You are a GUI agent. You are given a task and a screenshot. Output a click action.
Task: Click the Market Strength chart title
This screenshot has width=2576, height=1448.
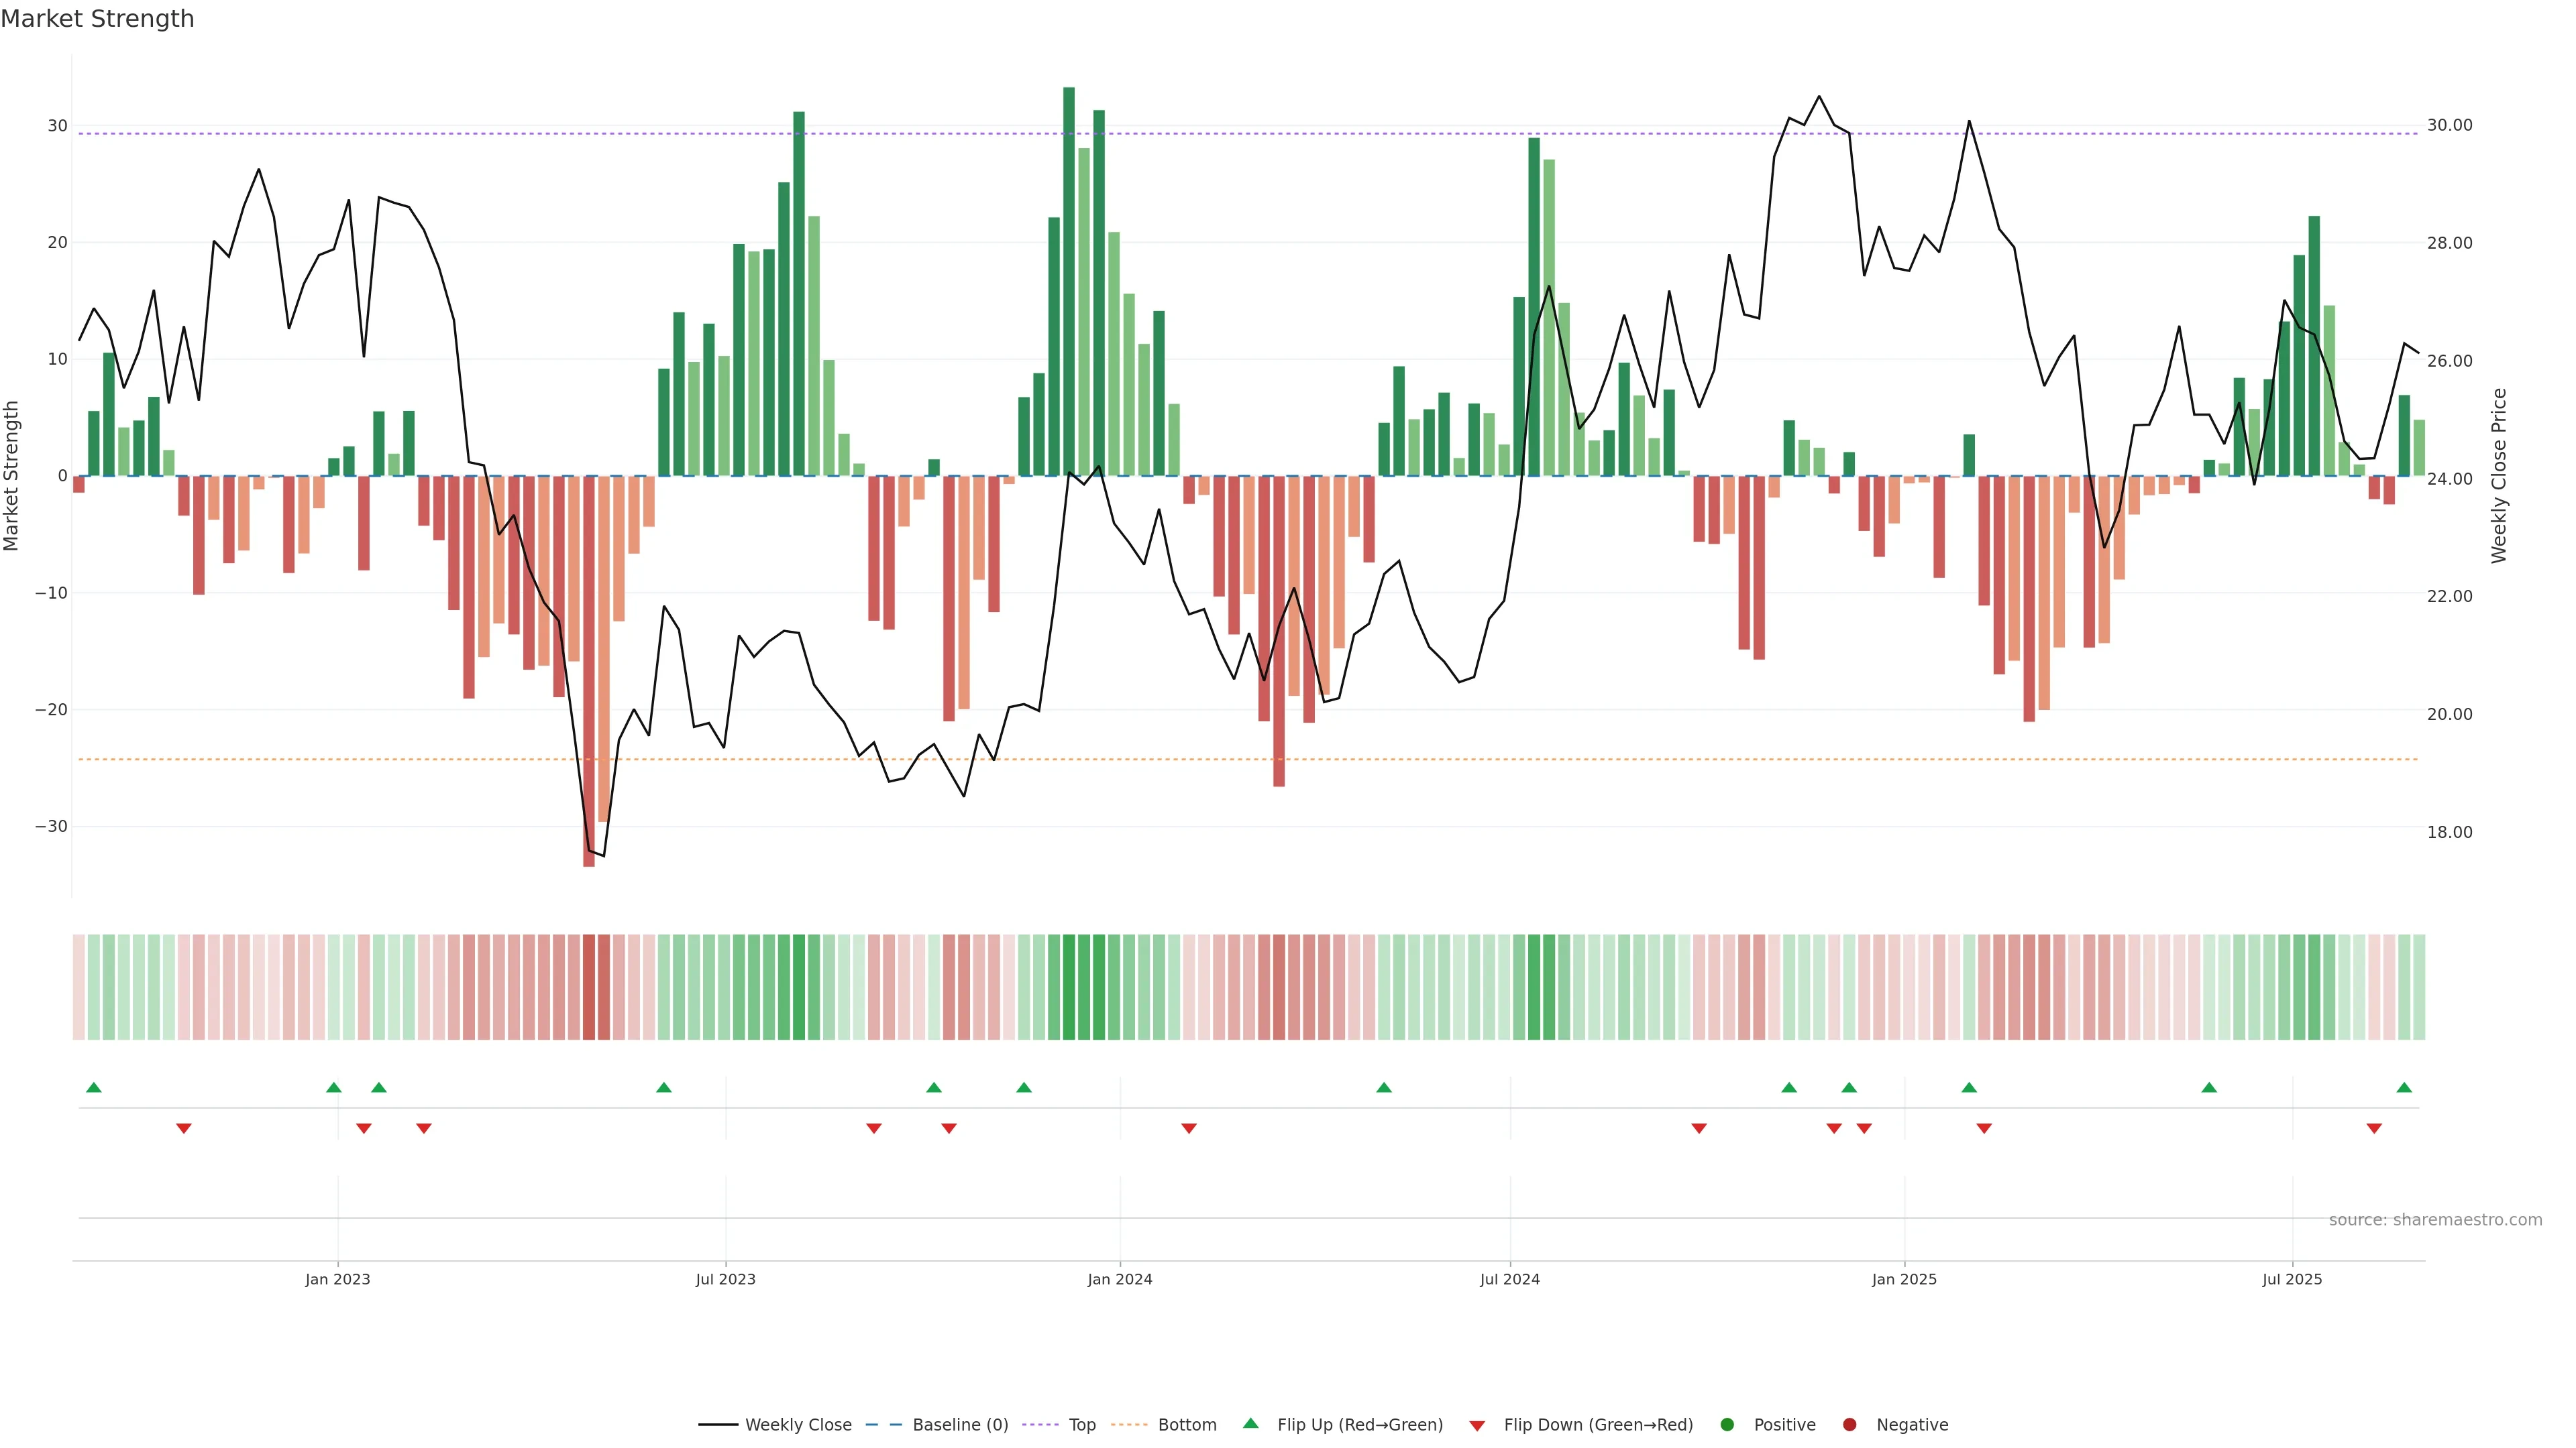tap(97, 19)
